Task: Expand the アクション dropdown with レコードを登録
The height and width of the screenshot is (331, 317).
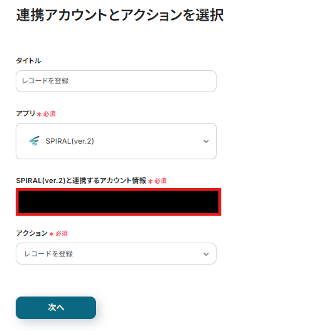Action: pyautogui.click(x=116, y=253)
